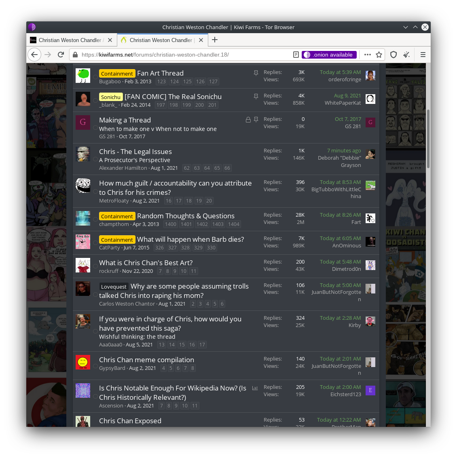Click the New Identity broom icon
This screenshot has height=458, width=457.
406,55
